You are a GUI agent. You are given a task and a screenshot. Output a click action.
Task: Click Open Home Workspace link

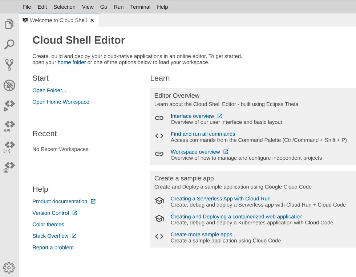tap(61, 102)
